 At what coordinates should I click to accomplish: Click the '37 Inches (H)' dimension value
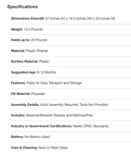point(55,19)
